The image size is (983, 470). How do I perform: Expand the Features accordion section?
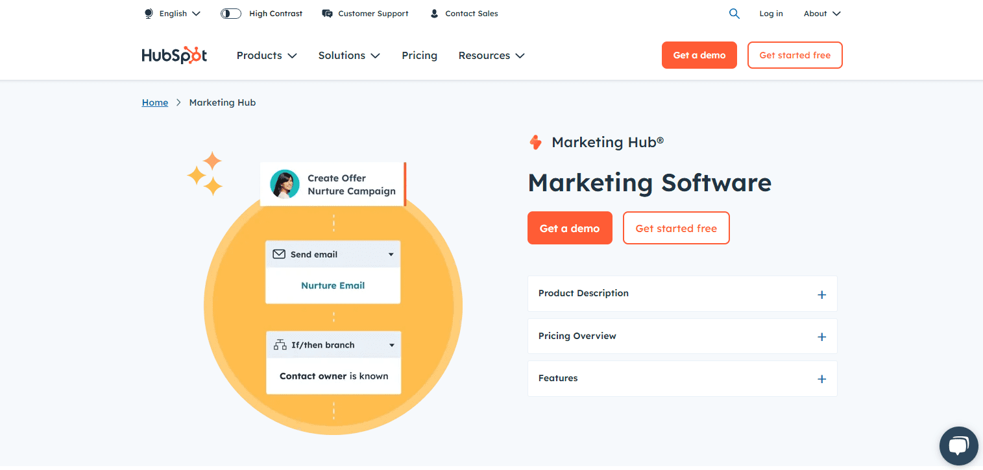point(682,379)
